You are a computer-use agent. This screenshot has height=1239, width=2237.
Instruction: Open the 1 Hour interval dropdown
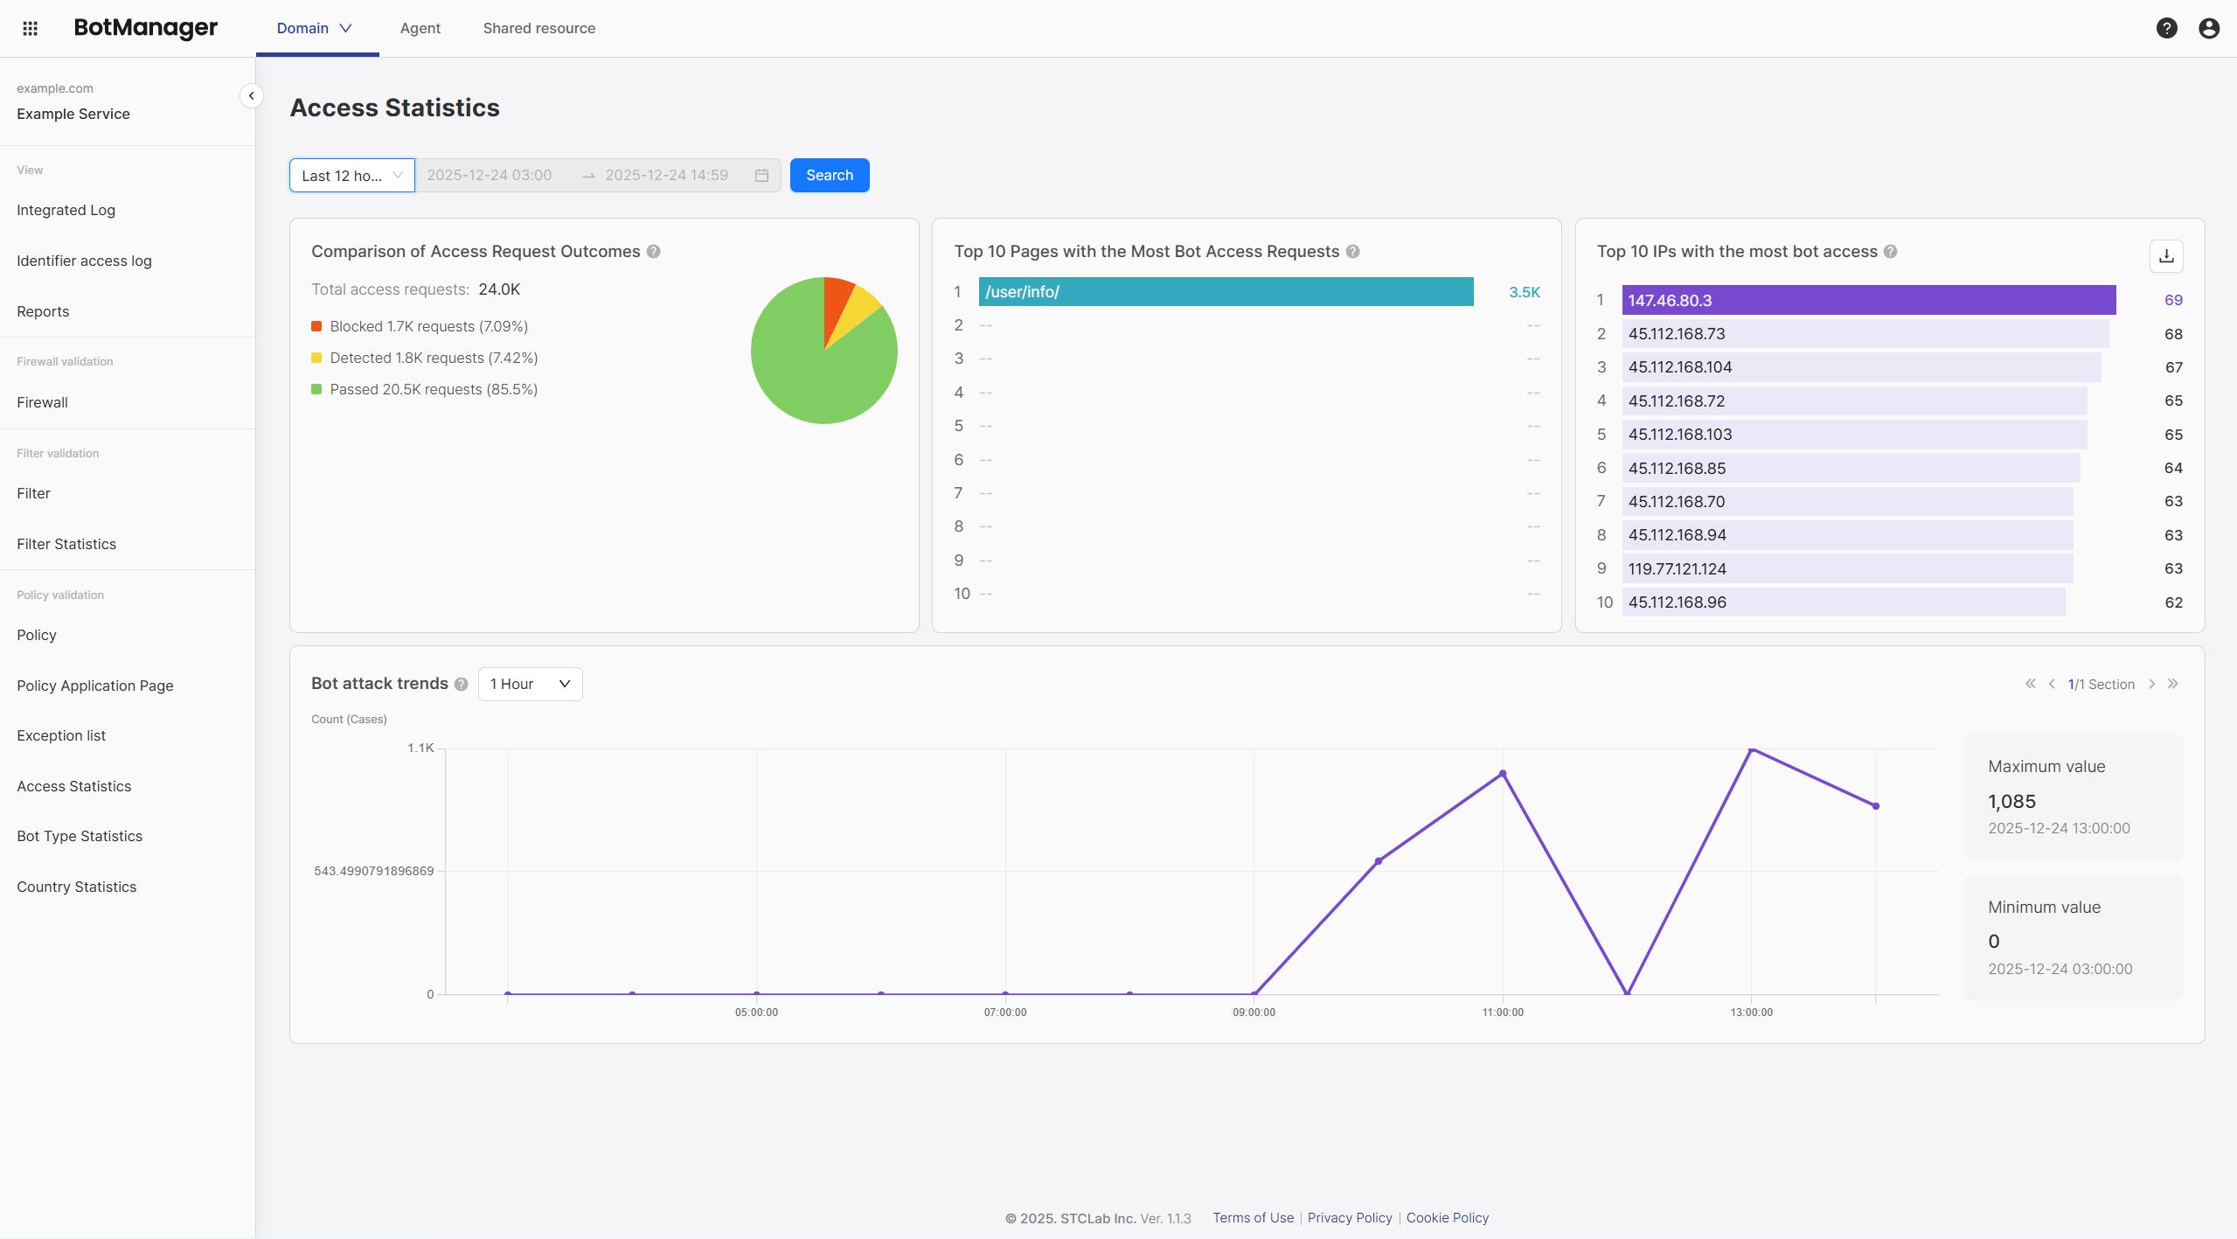[x=530, y=684]
